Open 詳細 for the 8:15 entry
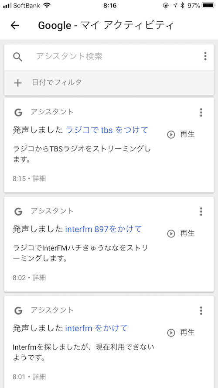Viewport: 218px width, 388px height. point(39,179)
